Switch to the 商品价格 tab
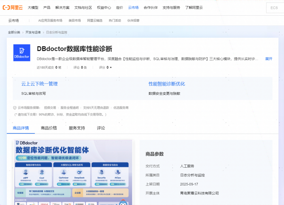 [49, 128]
